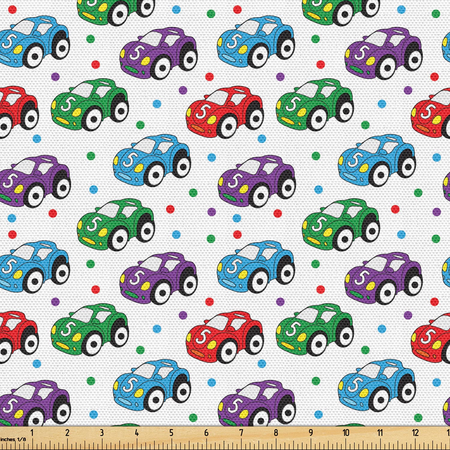Click the number 6 on the ruler
The image size is (450, 450).
pyautogui.click(x=206, y=433)
